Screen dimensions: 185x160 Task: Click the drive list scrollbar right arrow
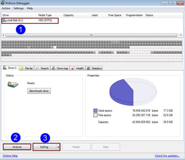click(x=181, y=35)
